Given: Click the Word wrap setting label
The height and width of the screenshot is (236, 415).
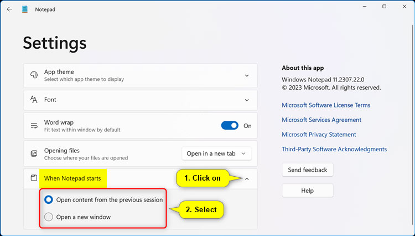Looking at the screenshot, I should tap(59, 122).
